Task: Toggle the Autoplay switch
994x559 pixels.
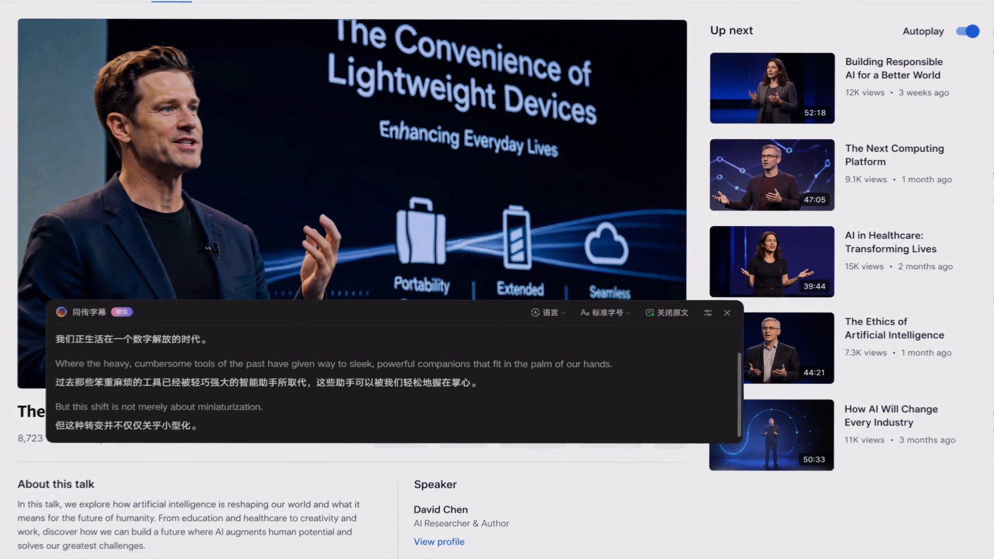Action: (967, 31)
